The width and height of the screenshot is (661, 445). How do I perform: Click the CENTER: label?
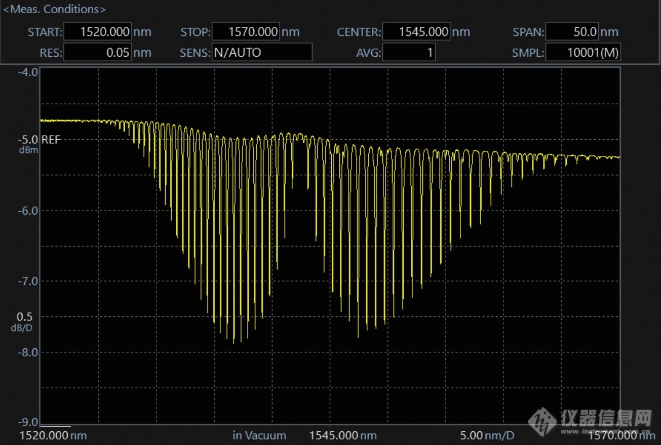(359, 32)
